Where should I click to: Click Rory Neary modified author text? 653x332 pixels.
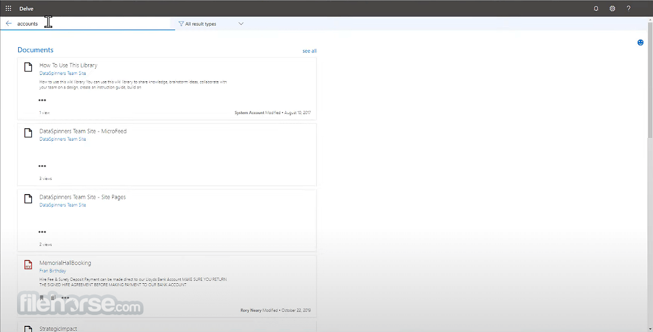coord(251,310)
